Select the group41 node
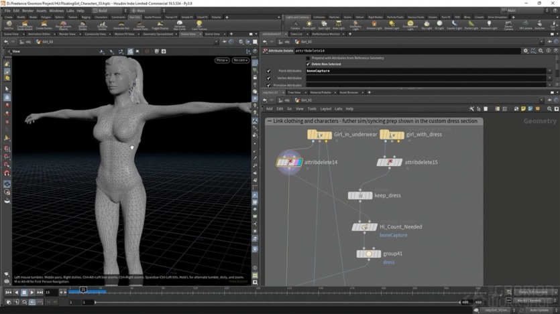This screenshot has height=314, width=560. pos(369,254)
